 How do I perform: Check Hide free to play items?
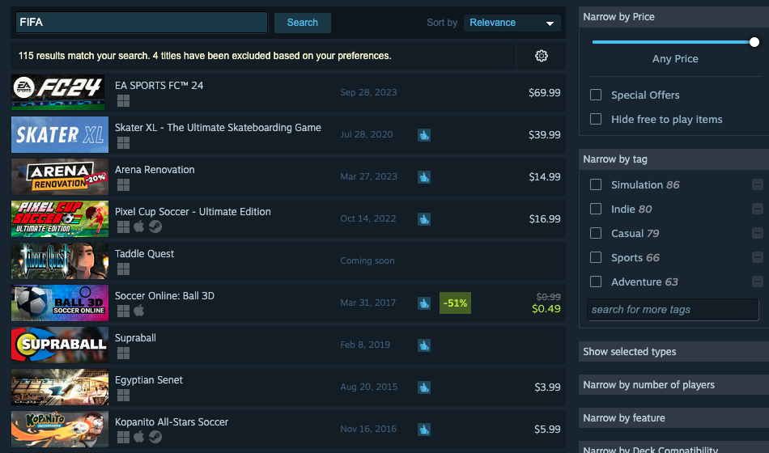[x=596, y=119]
